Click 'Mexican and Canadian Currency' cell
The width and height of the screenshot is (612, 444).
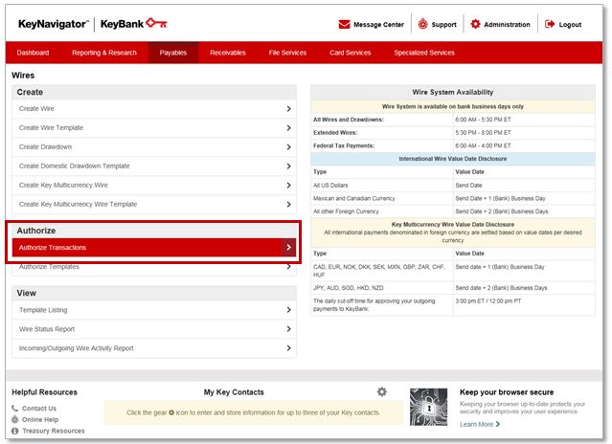(x=354, y=198)
